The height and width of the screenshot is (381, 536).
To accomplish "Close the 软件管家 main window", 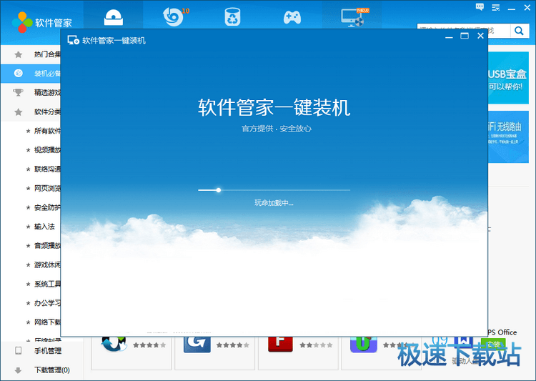I will click(x=527, y=8).
